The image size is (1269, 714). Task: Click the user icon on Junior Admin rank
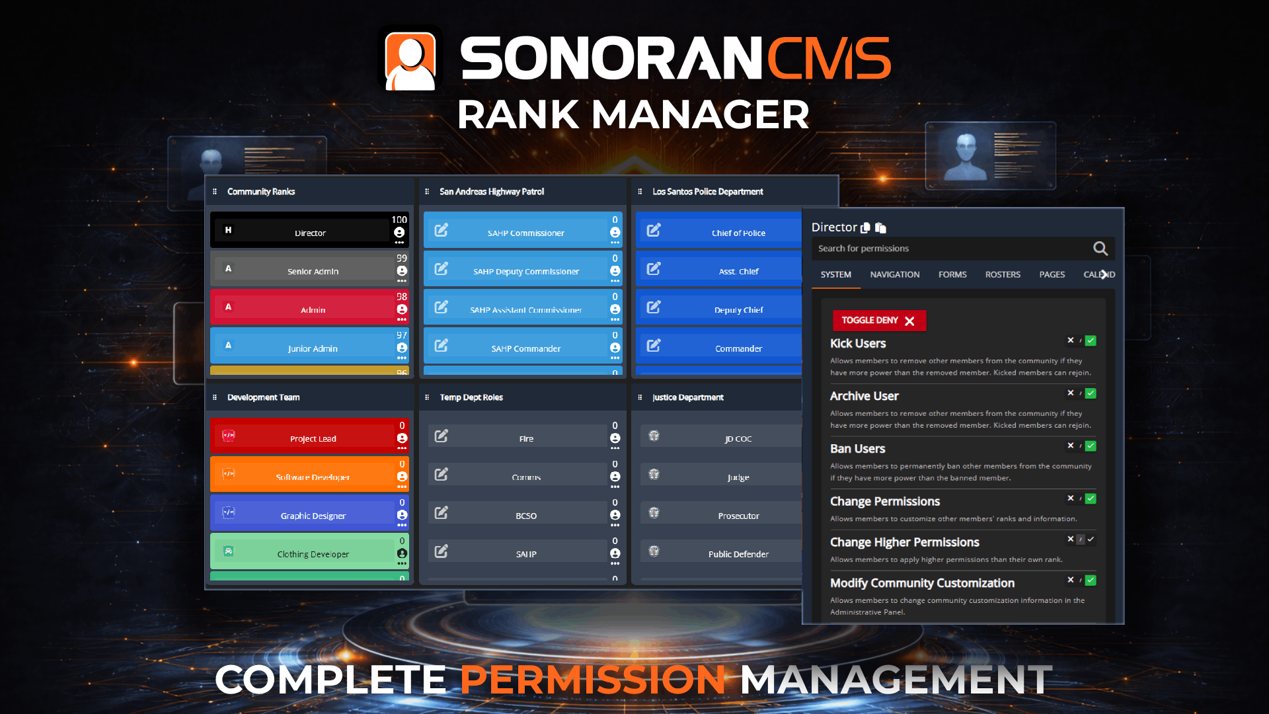click(402, 347)
